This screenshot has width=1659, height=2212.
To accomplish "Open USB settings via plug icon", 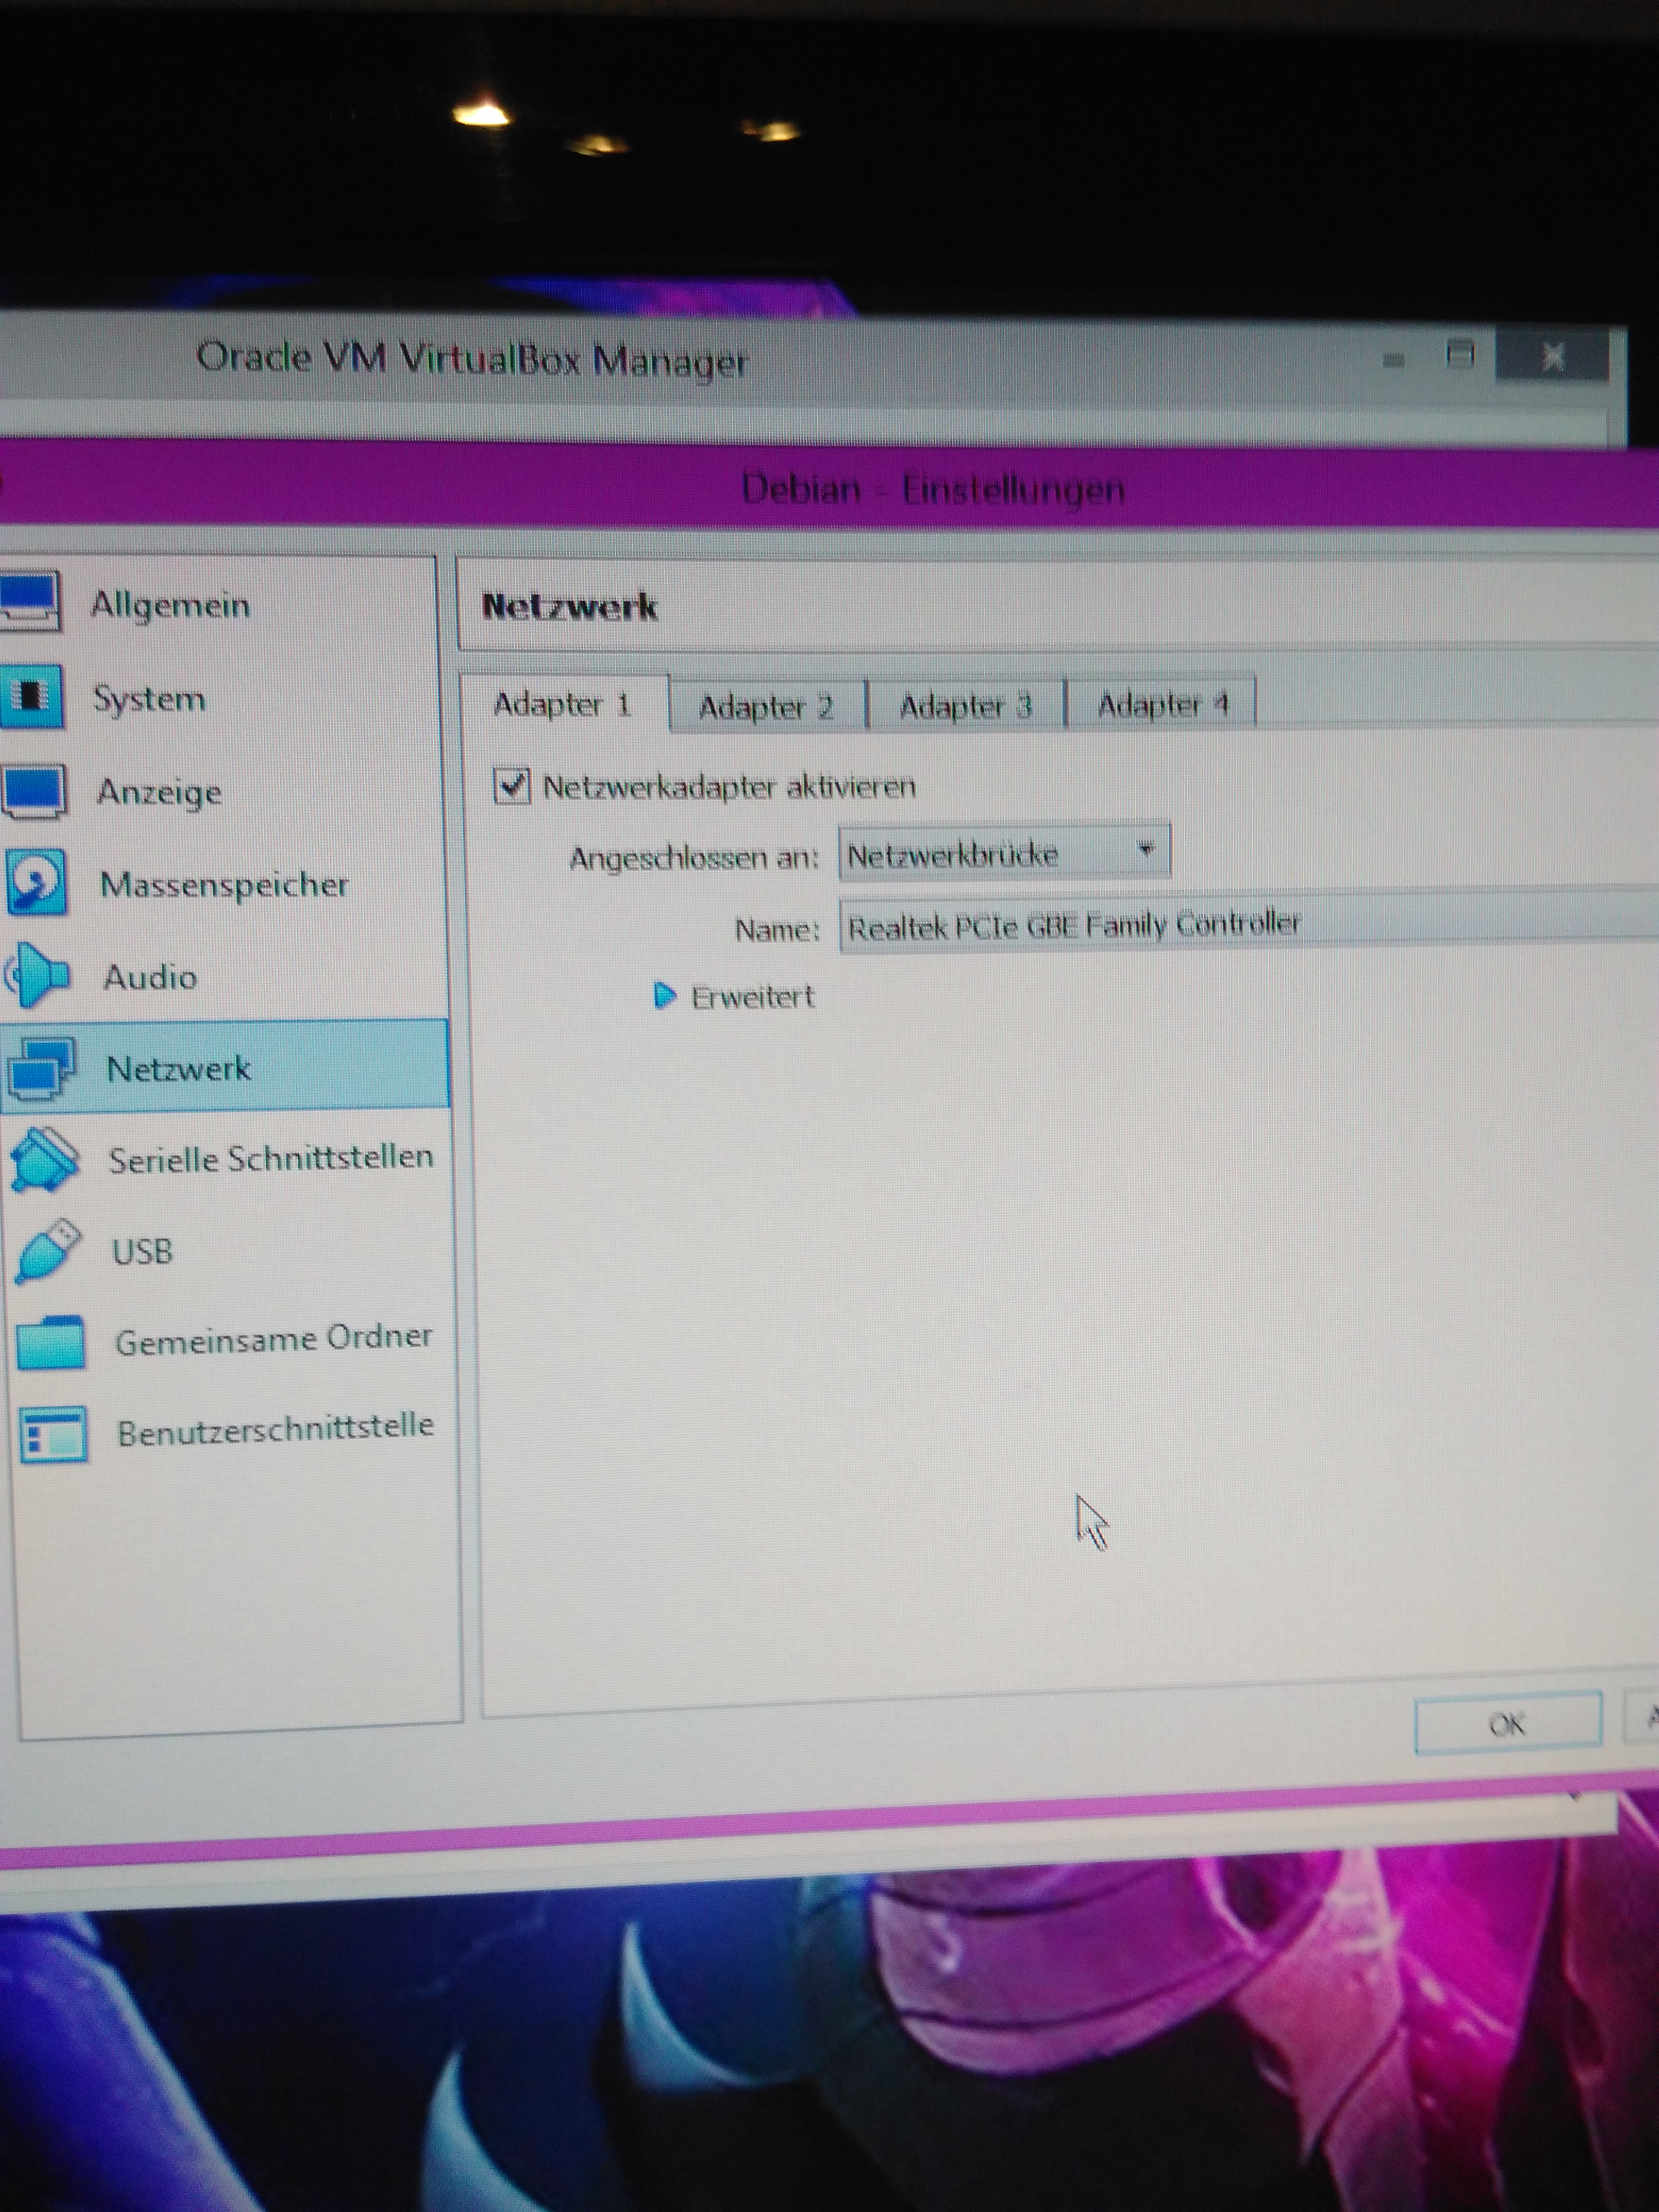I will pyautogui.click(x=47, y=1250).
